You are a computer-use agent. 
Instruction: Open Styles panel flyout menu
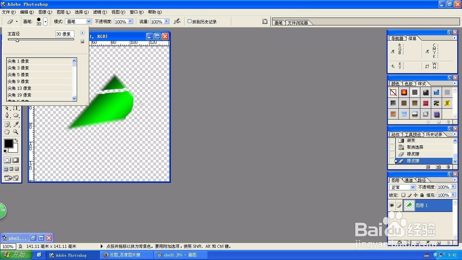454,83
